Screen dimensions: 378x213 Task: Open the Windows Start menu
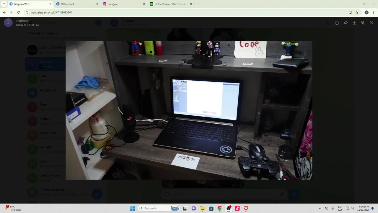(x=132, y=208)
